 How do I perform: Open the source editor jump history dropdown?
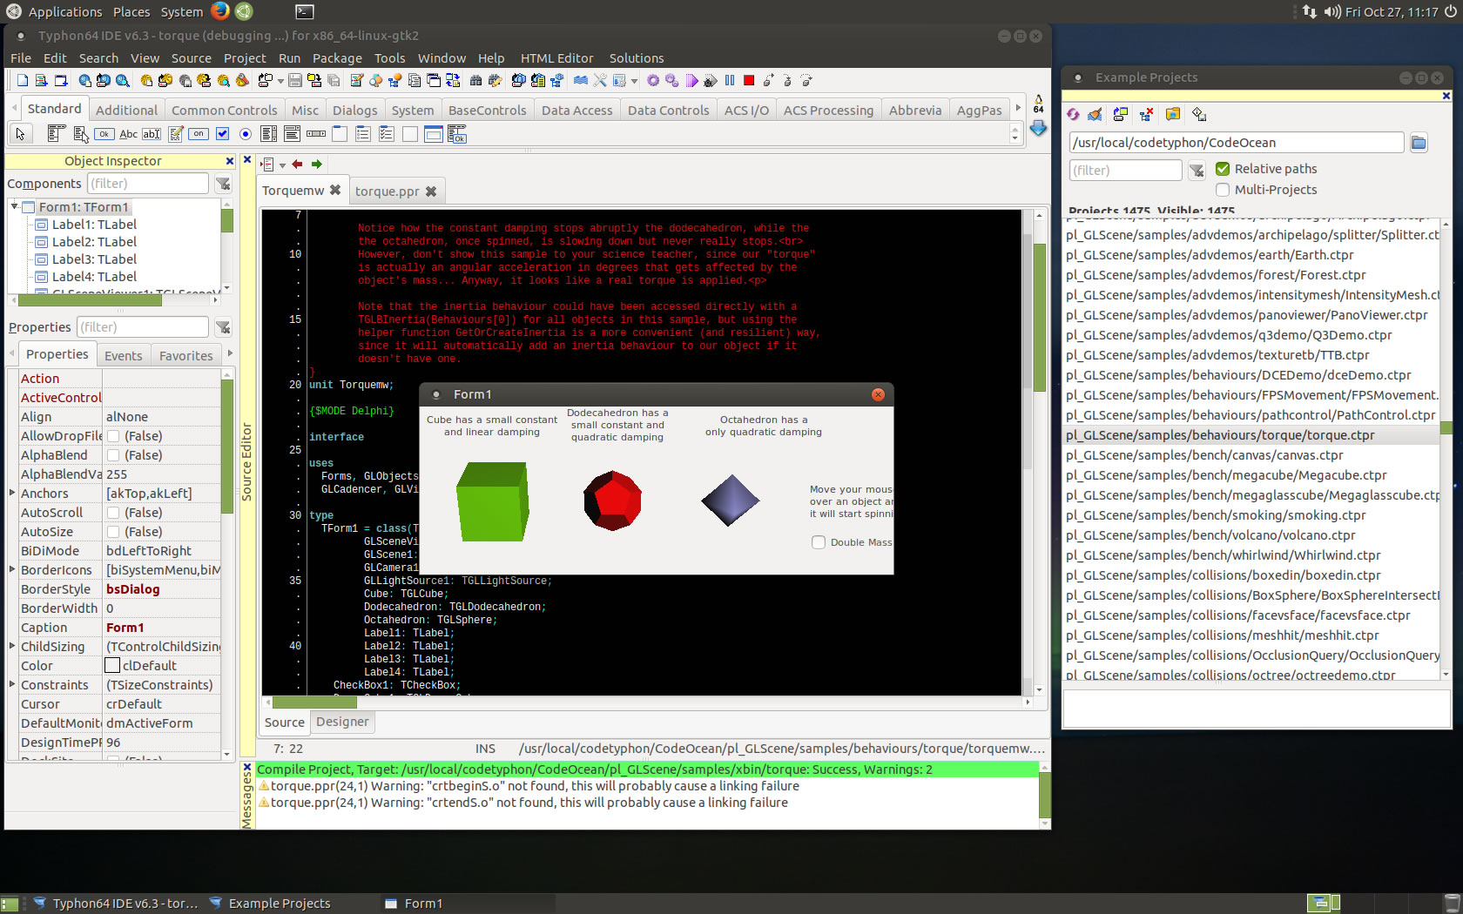(282, 165)
